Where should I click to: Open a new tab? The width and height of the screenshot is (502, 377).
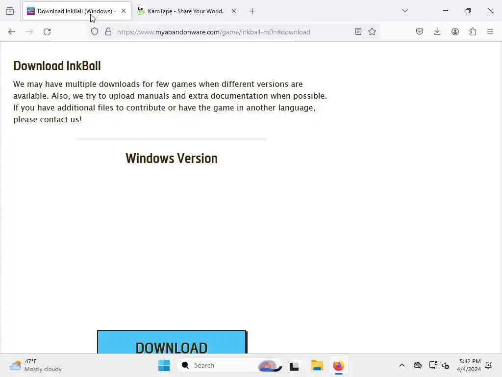click(252, 11)
